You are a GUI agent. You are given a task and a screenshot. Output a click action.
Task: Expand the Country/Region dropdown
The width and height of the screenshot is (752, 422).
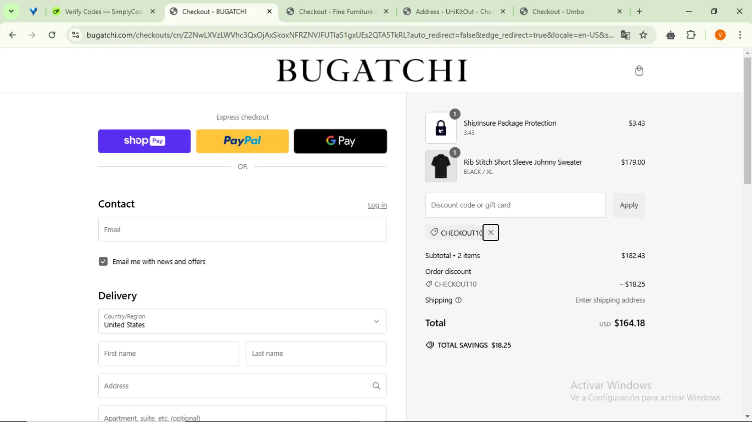point(242,321)
